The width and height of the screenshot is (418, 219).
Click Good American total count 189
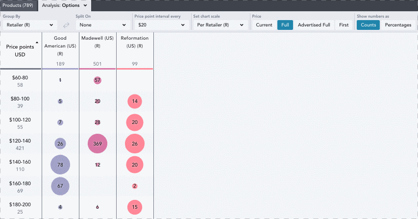(60, 64)
